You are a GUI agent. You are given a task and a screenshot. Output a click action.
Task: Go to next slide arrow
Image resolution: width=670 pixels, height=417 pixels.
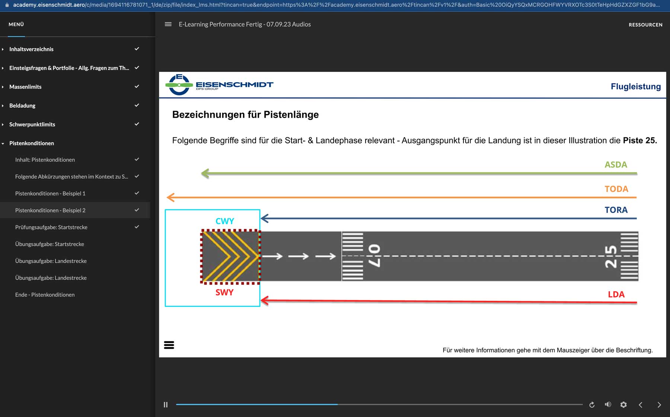tap(659, 405)
